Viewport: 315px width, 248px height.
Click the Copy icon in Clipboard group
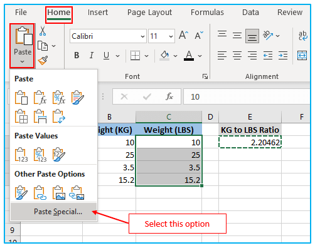(43, 46)
